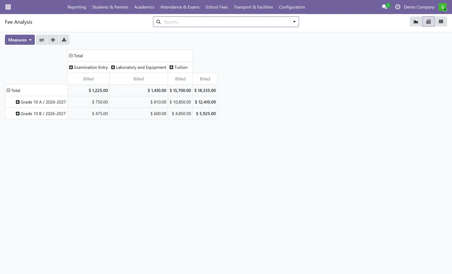Sort by Billed under Laboratory and Equipment
Image resolution: width=452 pixels, height=274 pixels.
[139, 79]
